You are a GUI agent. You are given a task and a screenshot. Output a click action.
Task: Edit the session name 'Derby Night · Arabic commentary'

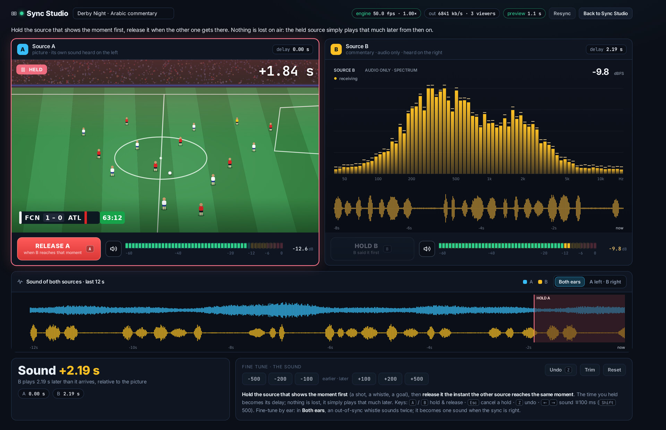point(123,14)
